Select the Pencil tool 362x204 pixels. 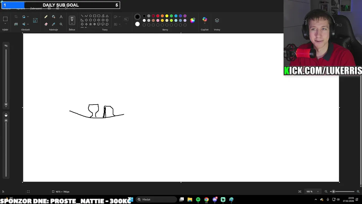[x=46, y=17]
